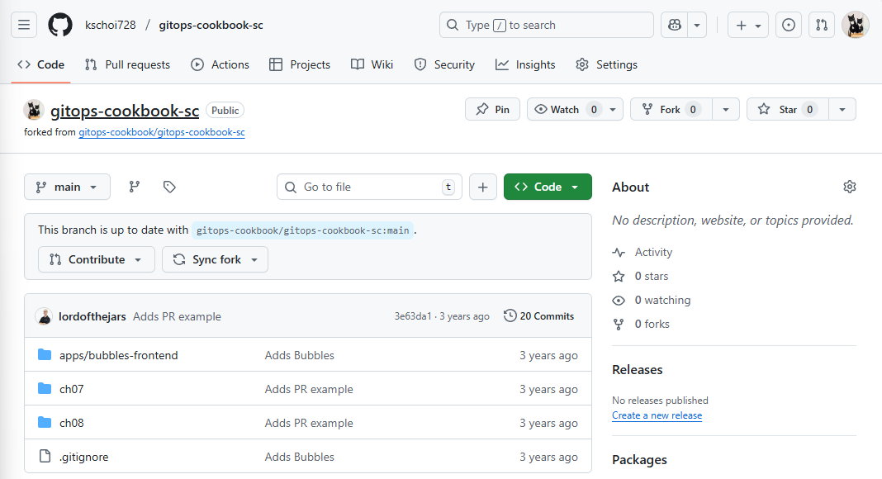Image resolution: width=882 pixels, height=479 pixels.
Task: Open pull requests icon in top header
Action: tap(821, 25)
